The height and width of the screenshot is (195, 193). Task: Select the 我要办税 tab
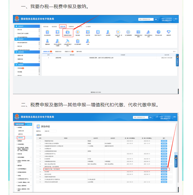(63, 27)
